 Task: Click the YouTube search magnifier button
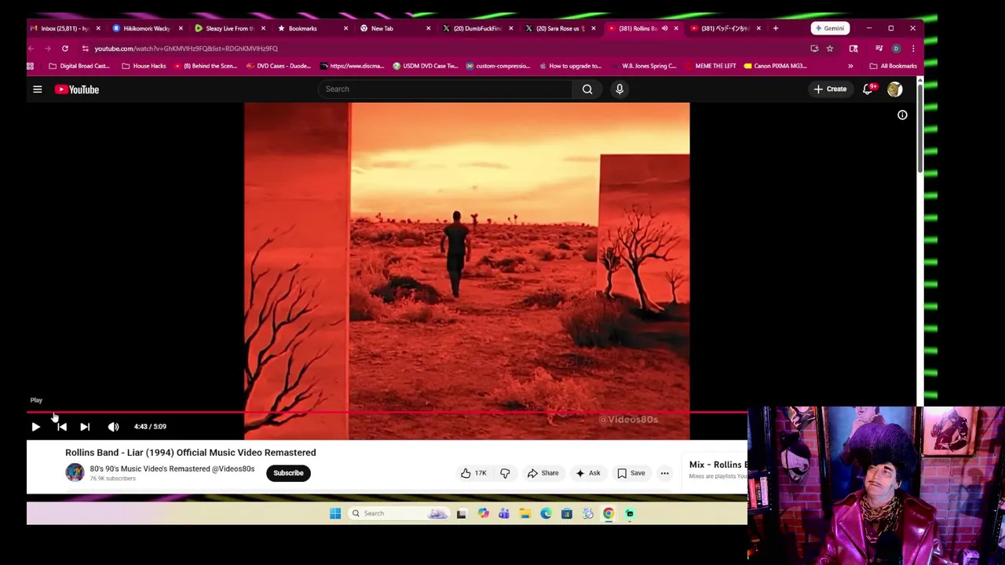point(587,89)
